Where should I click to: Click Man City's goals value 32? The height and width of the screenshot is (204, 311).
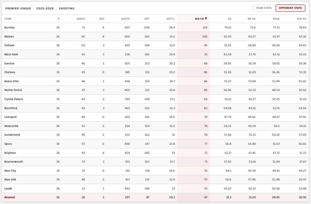click(x=83, y=171)
